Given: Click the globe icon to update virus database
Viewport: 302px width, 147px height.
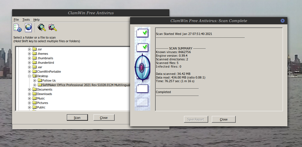Looking at the screenshot, I should [28, 28].
